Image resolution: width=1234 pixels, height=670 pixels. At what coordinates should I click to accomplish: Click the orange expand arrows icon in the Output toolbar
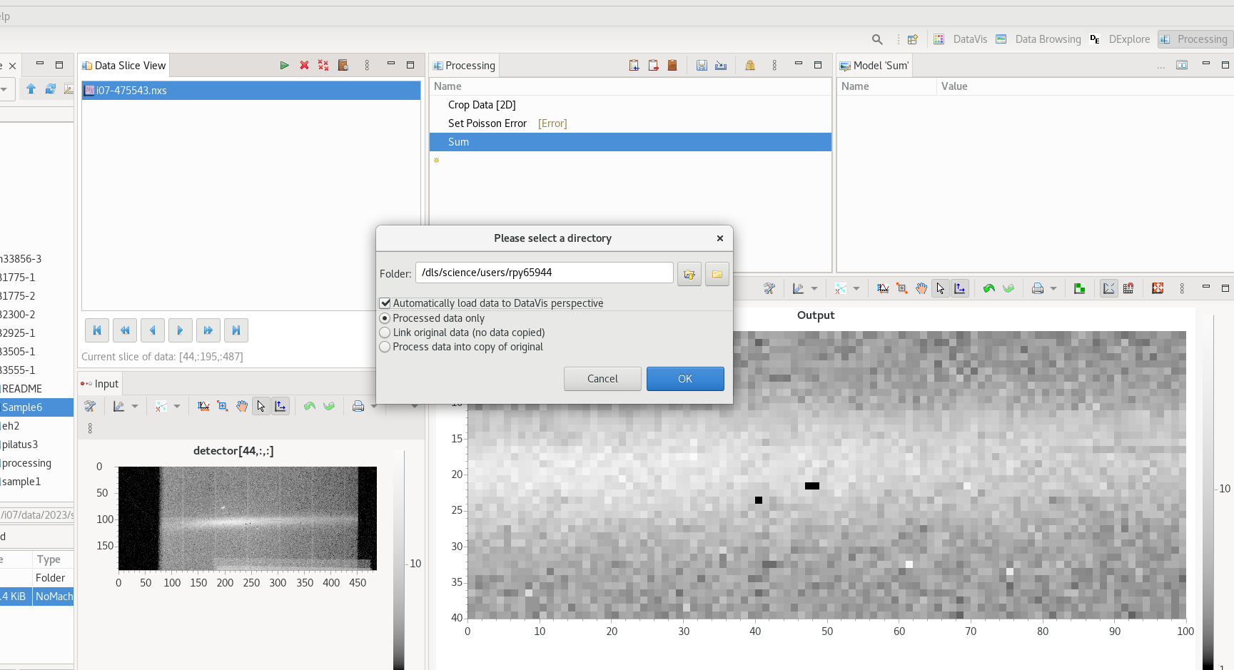1158,288
